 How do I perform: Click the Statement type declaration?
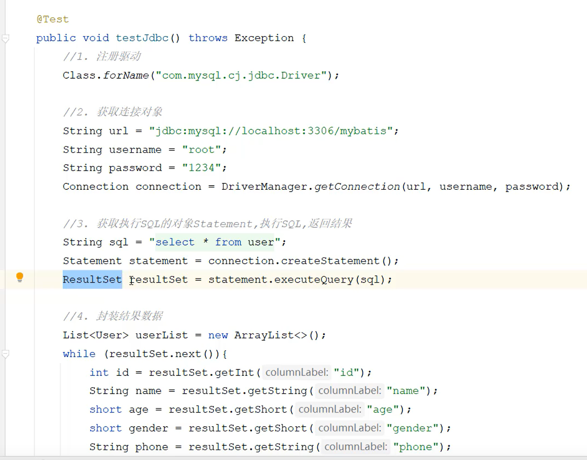[x=92, y=261]
